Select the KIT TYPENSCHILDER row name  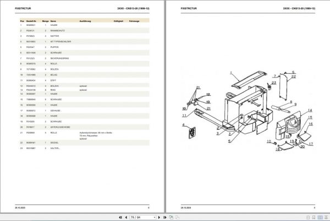click(61, 42)
